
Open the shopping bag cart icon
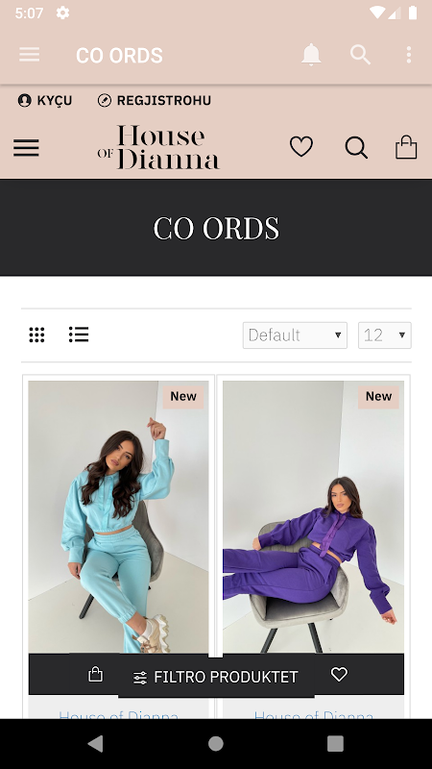pos(406,147)
